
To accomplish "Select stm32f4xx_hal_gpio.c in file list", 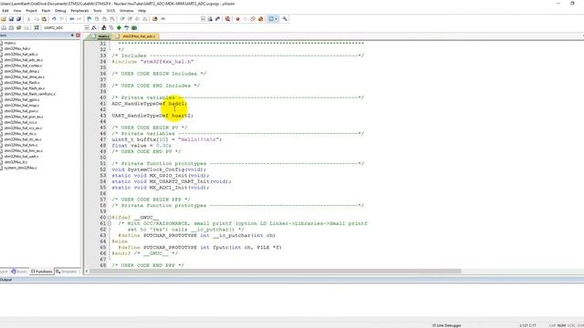I will point(22,99).
